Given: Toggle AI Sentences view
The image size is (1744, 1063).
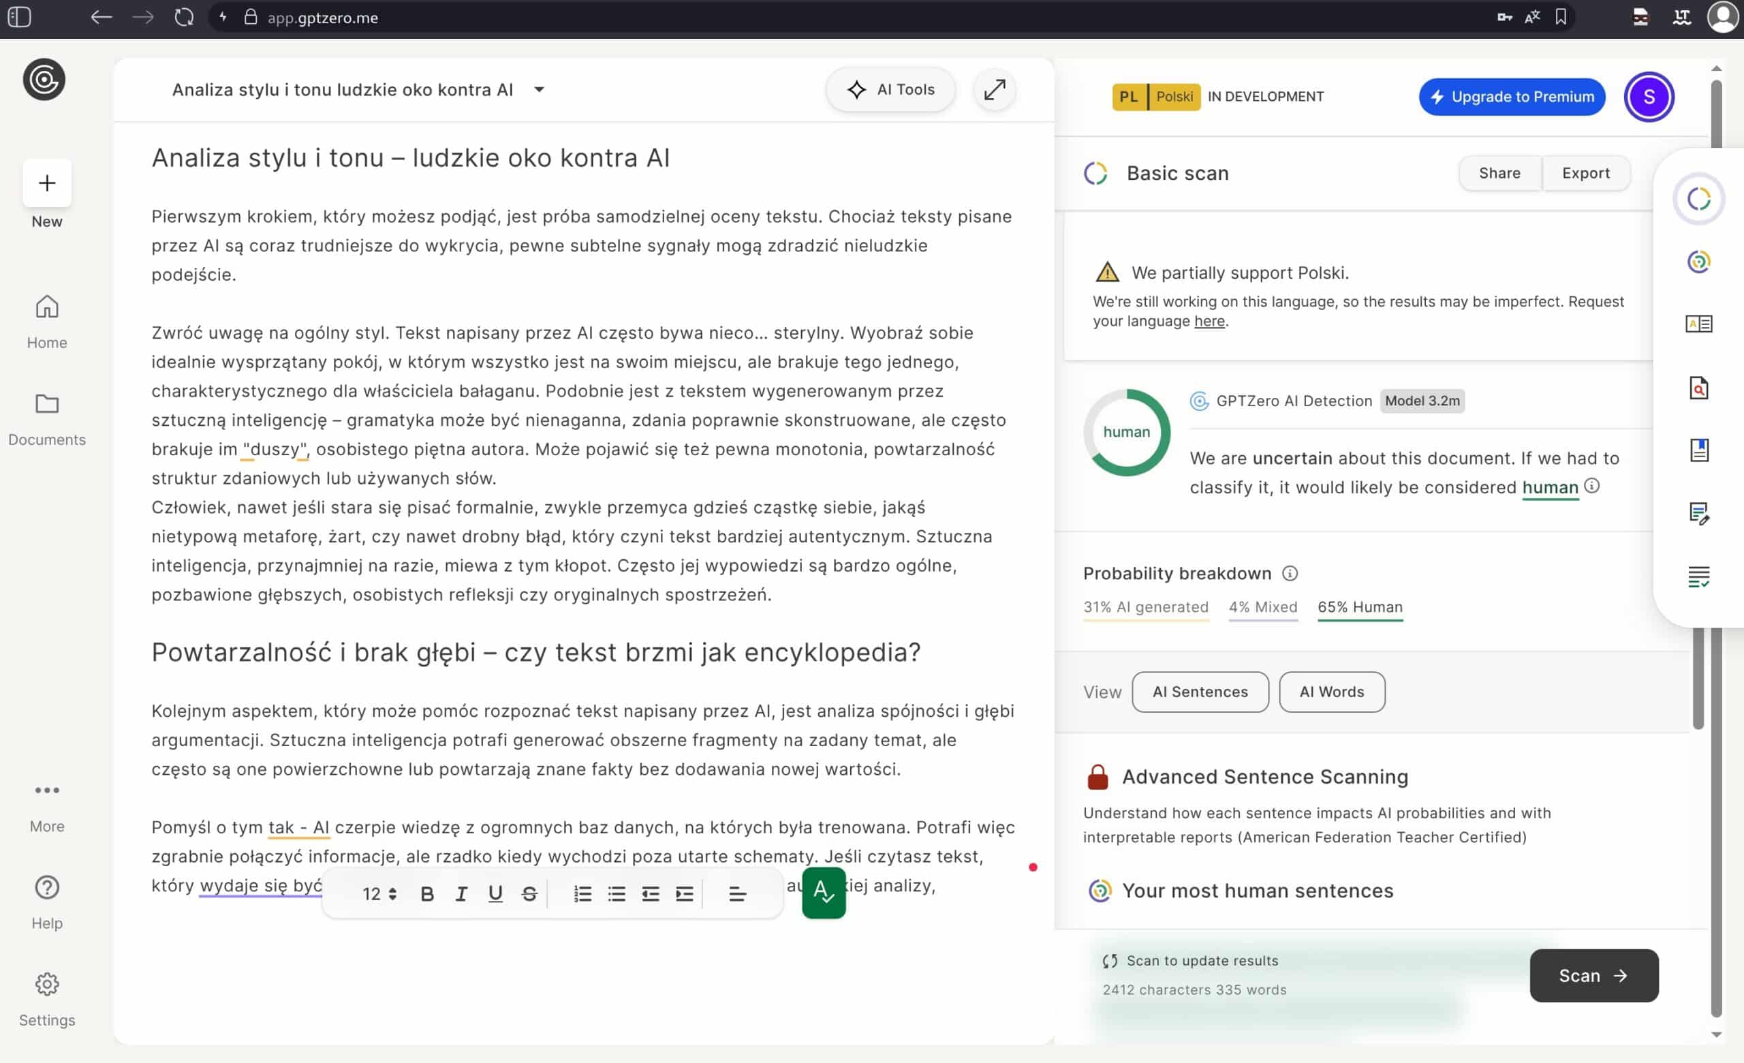Looking at the screenshot, I should tap(1200, 692).
